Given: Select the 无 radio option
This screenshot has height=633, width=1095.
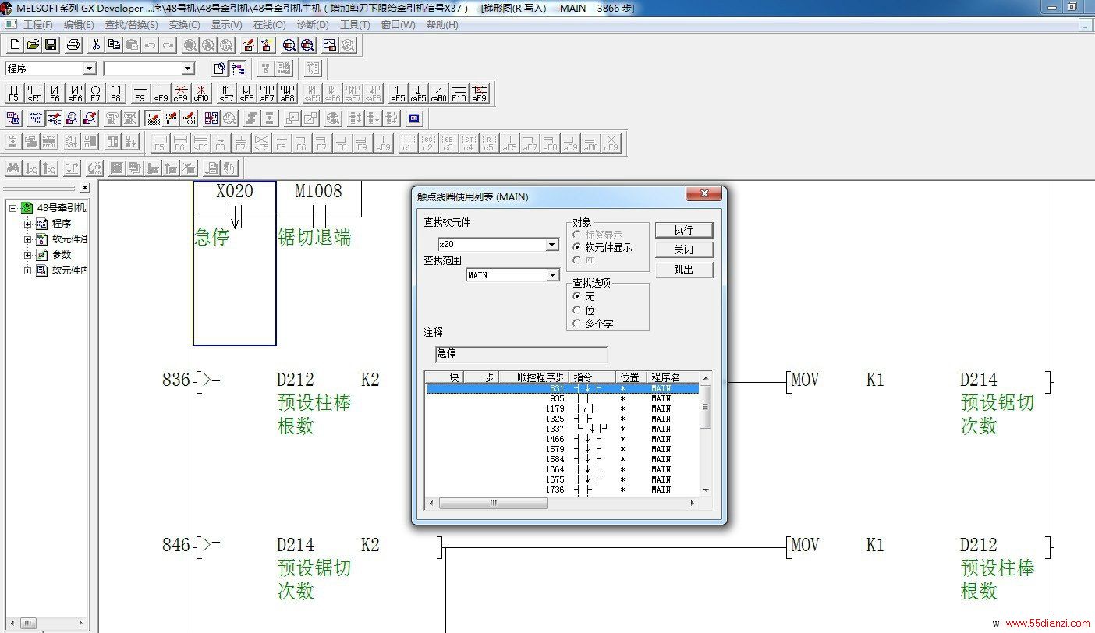Looking at the screenshot, I should tap(577, 296).
